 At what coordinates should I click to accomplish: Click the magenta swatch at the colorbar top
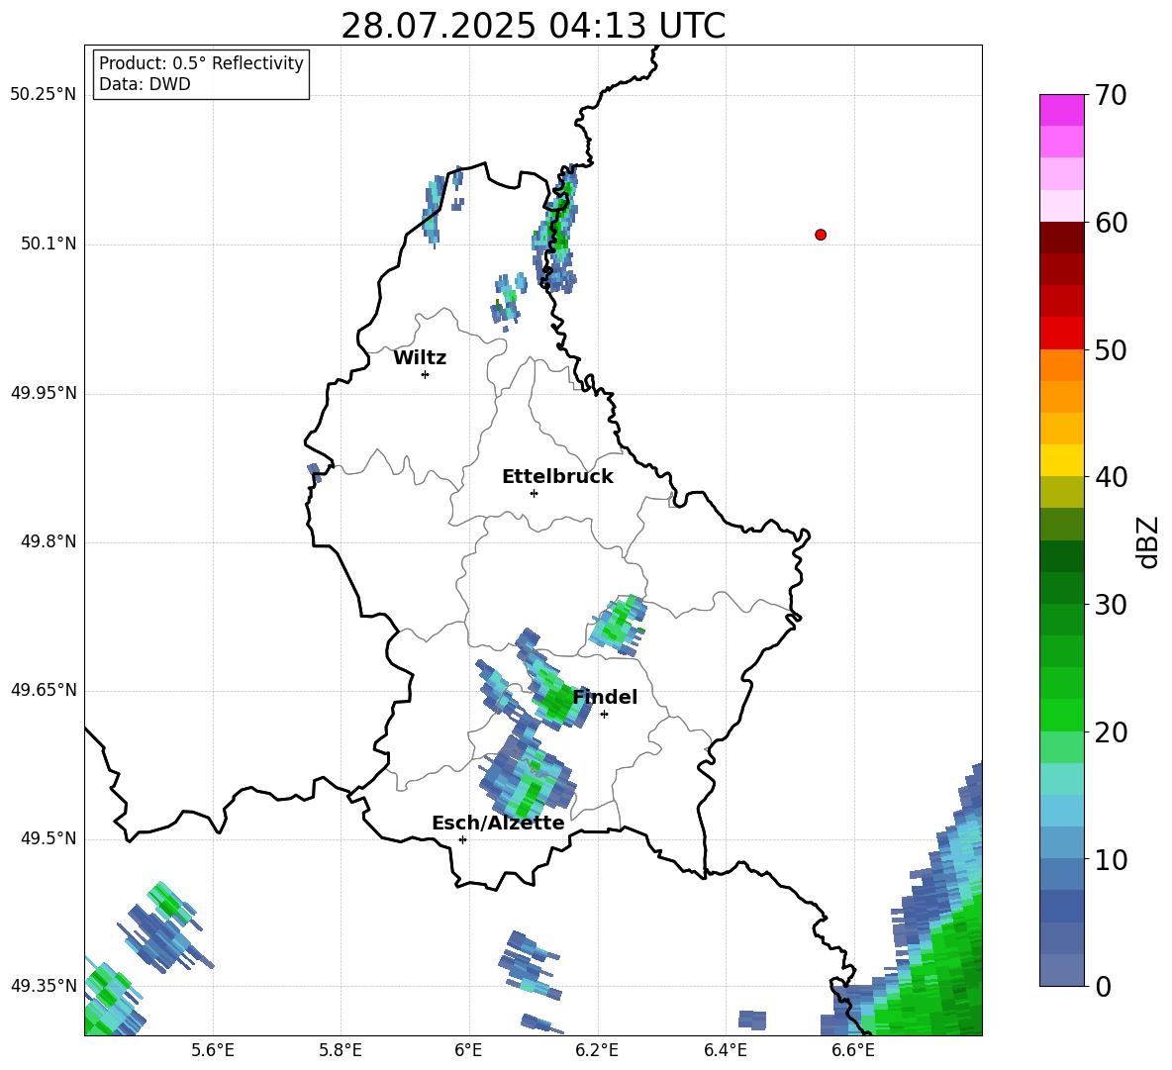coord(1061,111)
